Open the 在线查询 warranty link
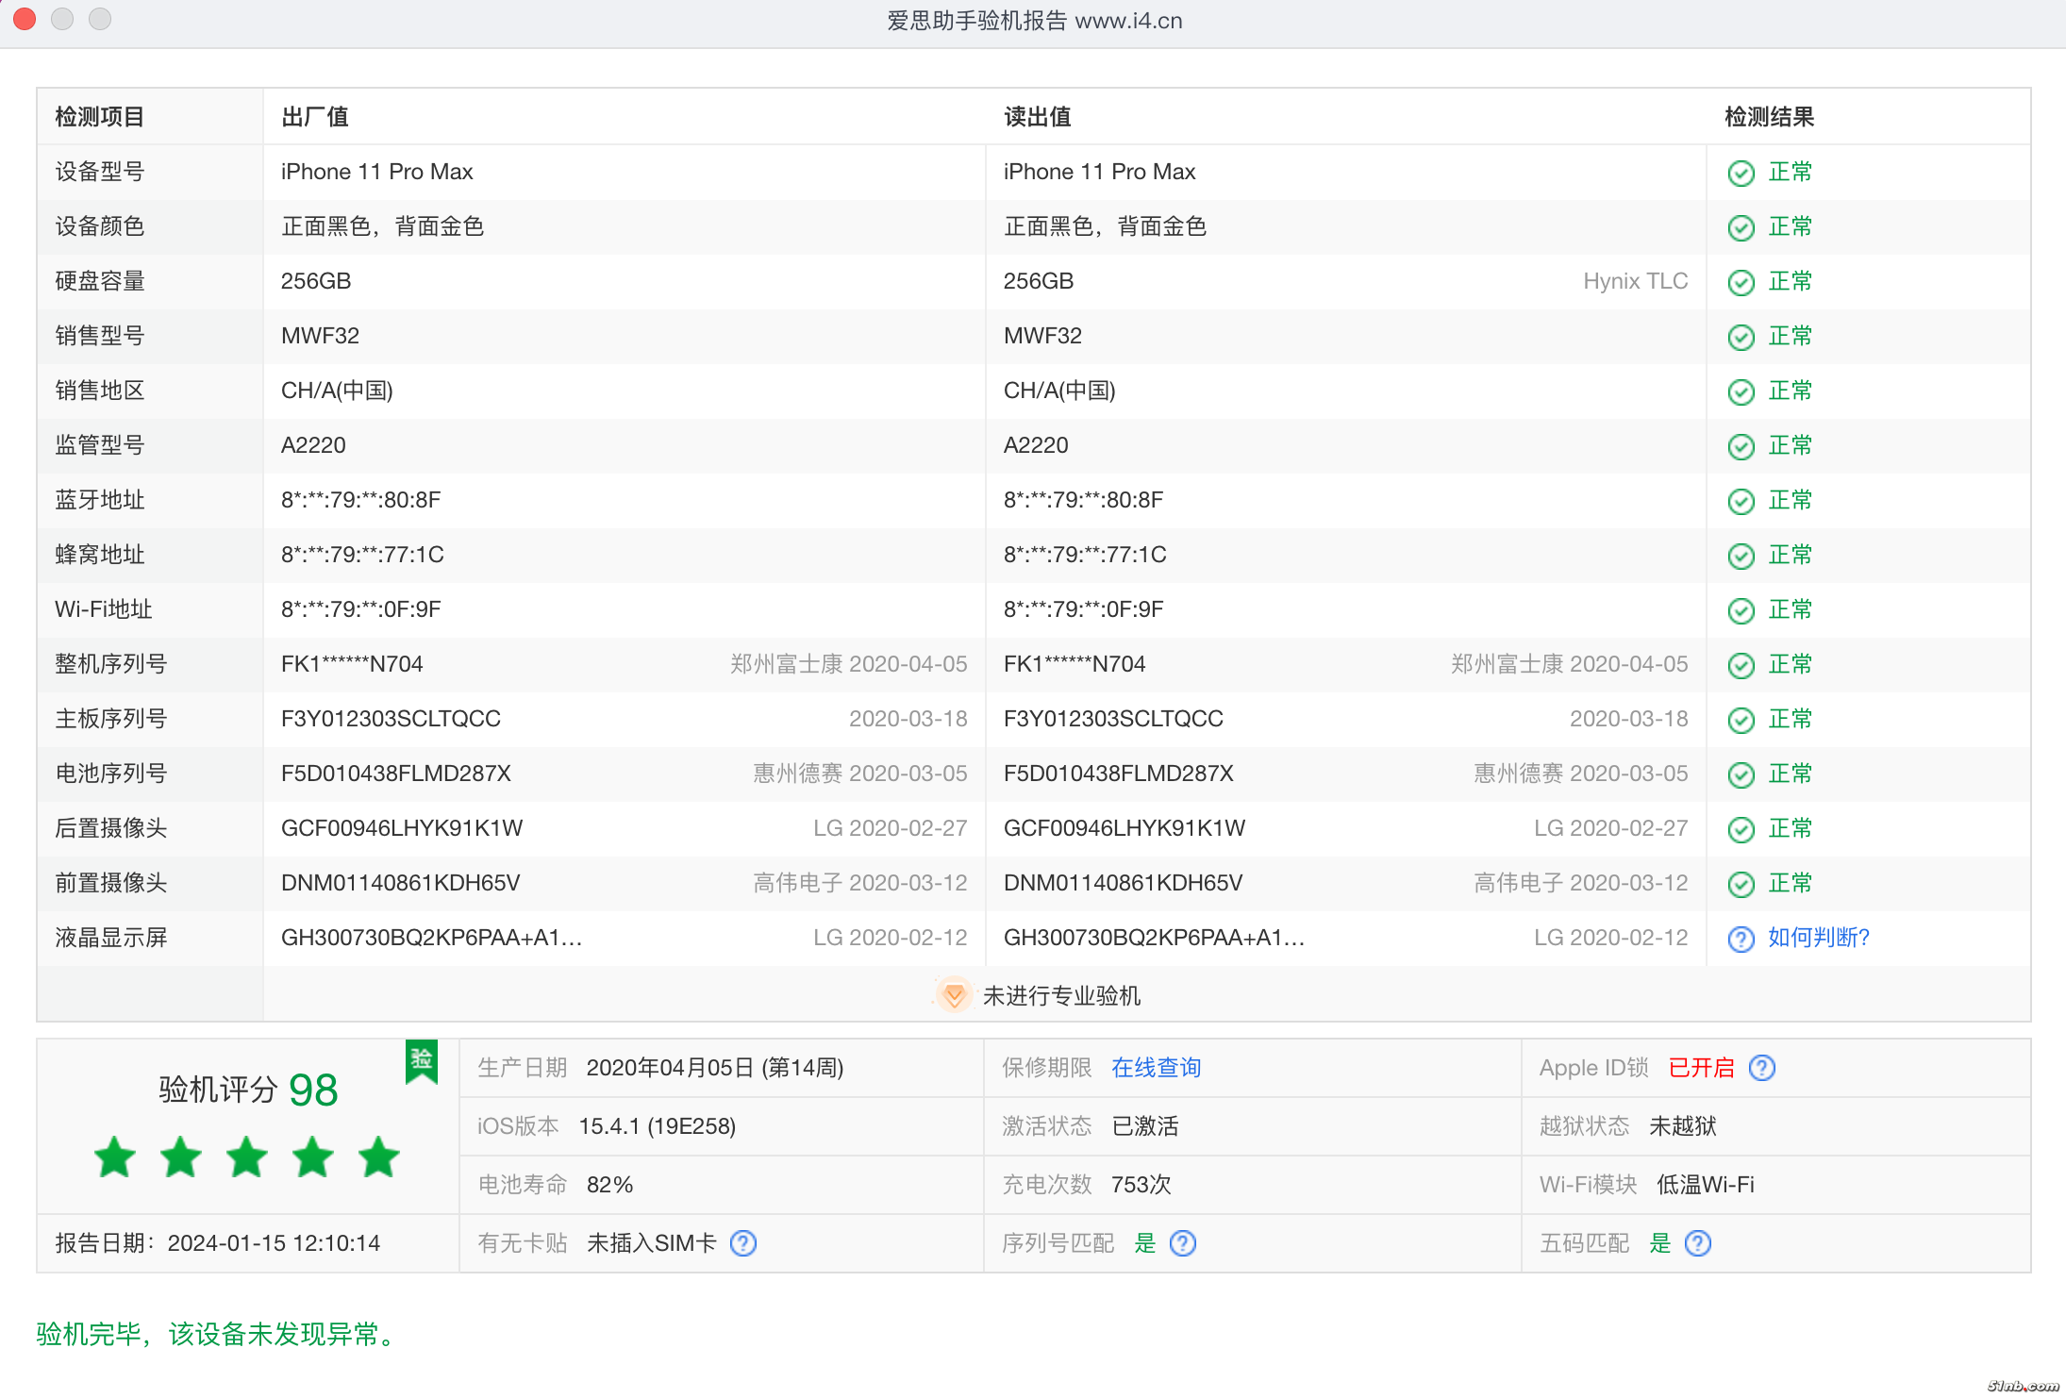Image resolution: width=2066 pixels, height=1398 pixels. [1156, 1068]
